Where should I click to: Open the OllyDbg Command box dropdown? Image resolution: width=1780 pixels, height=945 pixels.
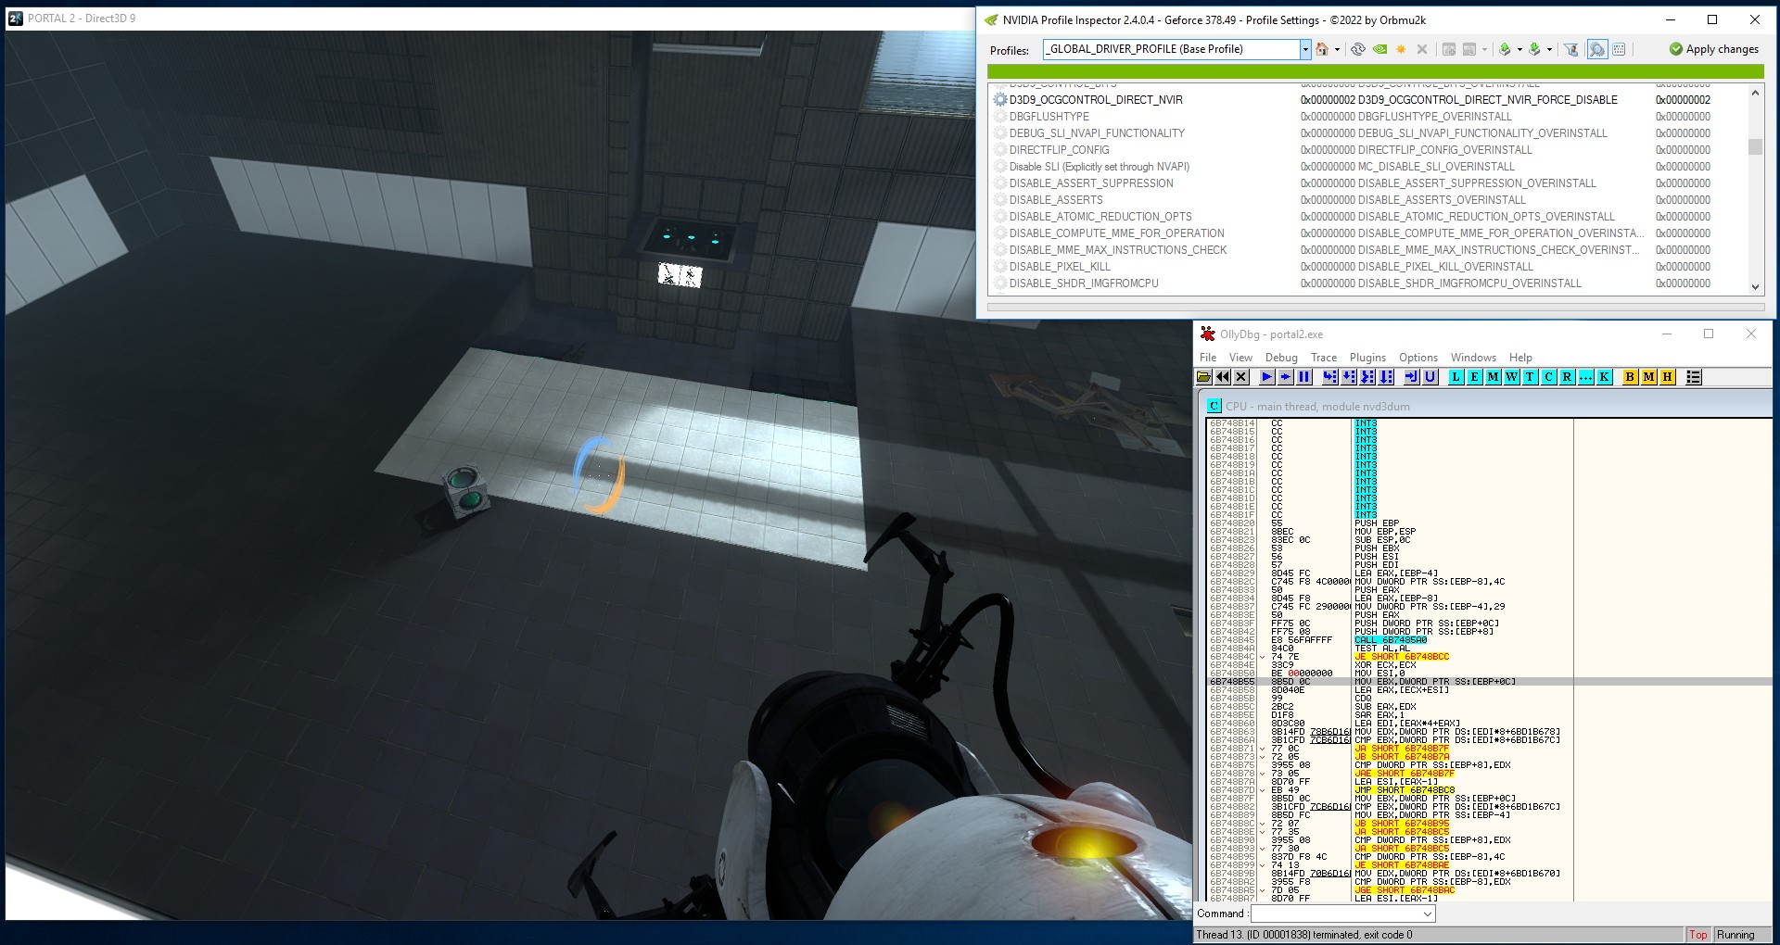pos(1428,914)
